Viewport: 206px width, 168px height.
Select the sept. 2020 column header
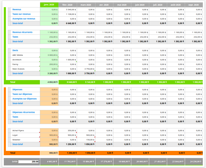pos(193,5)
